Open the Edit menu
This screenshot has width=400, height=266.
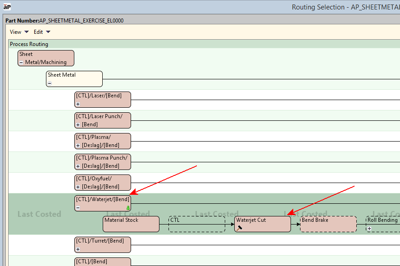point(42,32)
